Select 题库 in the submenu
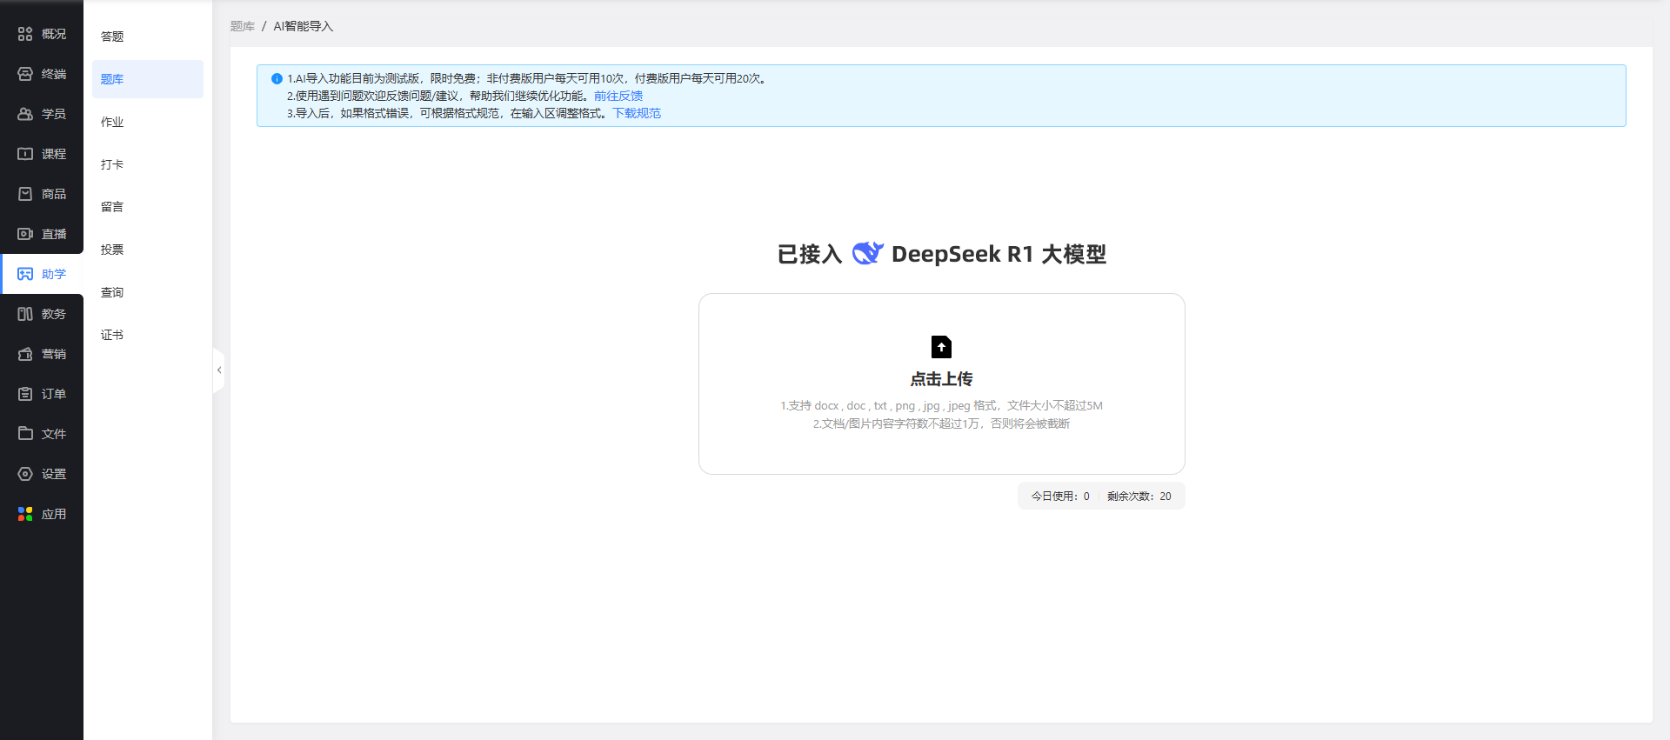 (147, 79)
